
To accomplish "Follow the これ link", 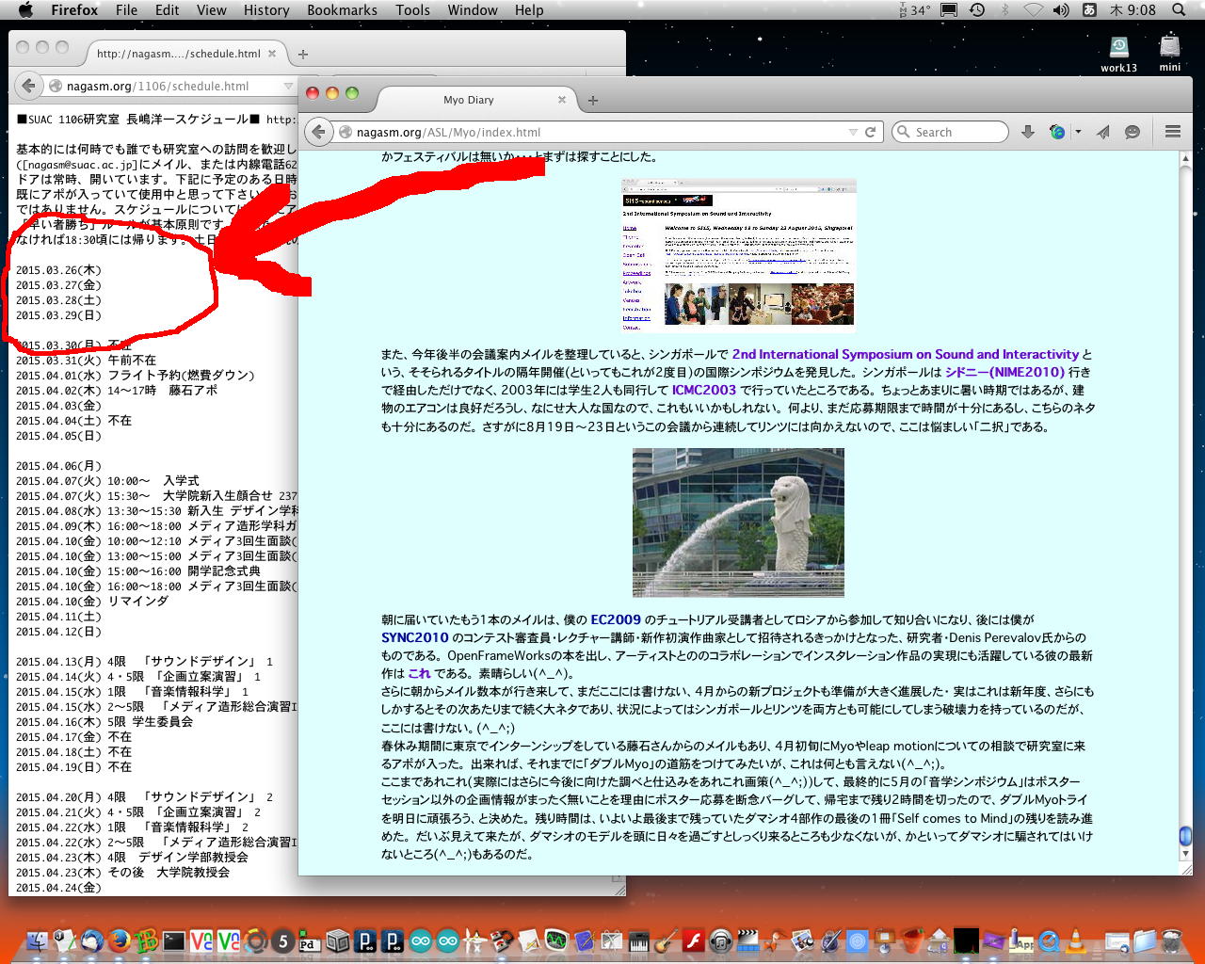I will [419, 674].
